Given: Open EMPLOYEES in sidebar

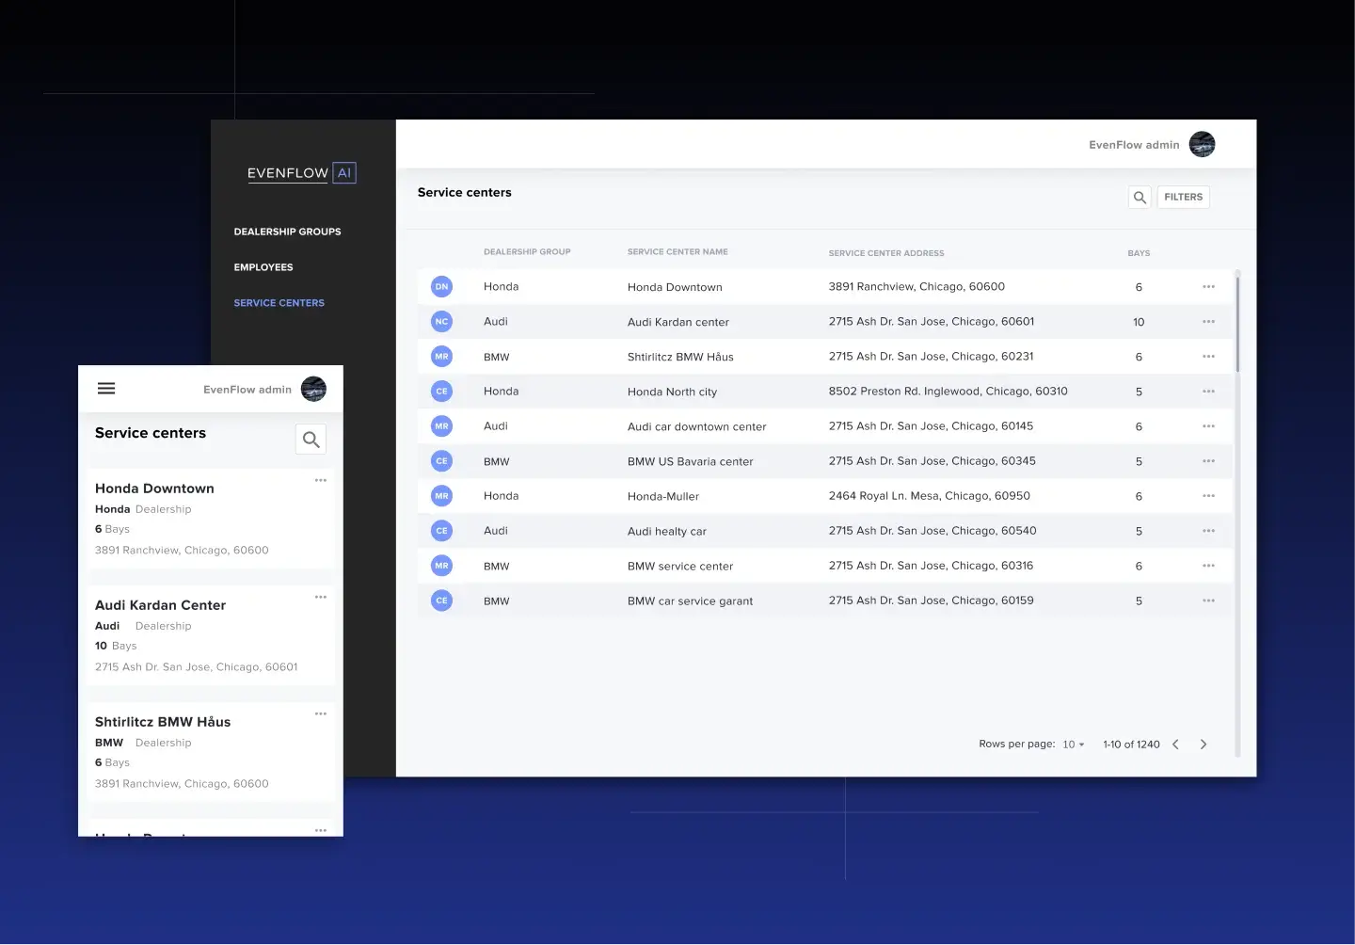Looking at the screenshot, I should [263, 267].
